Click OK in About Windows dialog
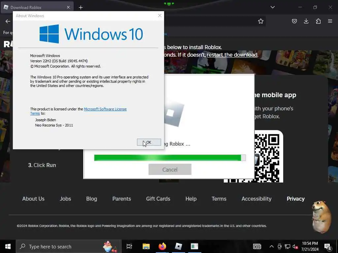Screen dimensions: 338x253 pyautogui.click(x=149, y=142)
